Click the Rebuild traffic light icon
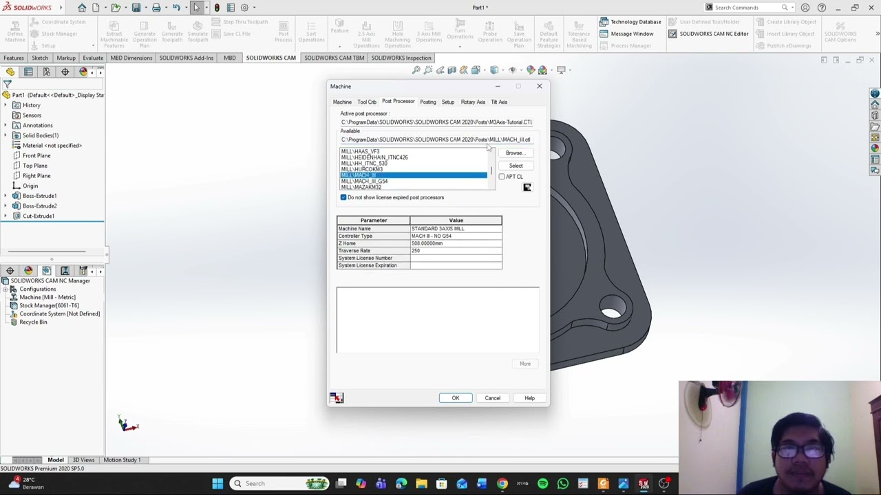Screen dimensions: 881x495 (217, 8)
